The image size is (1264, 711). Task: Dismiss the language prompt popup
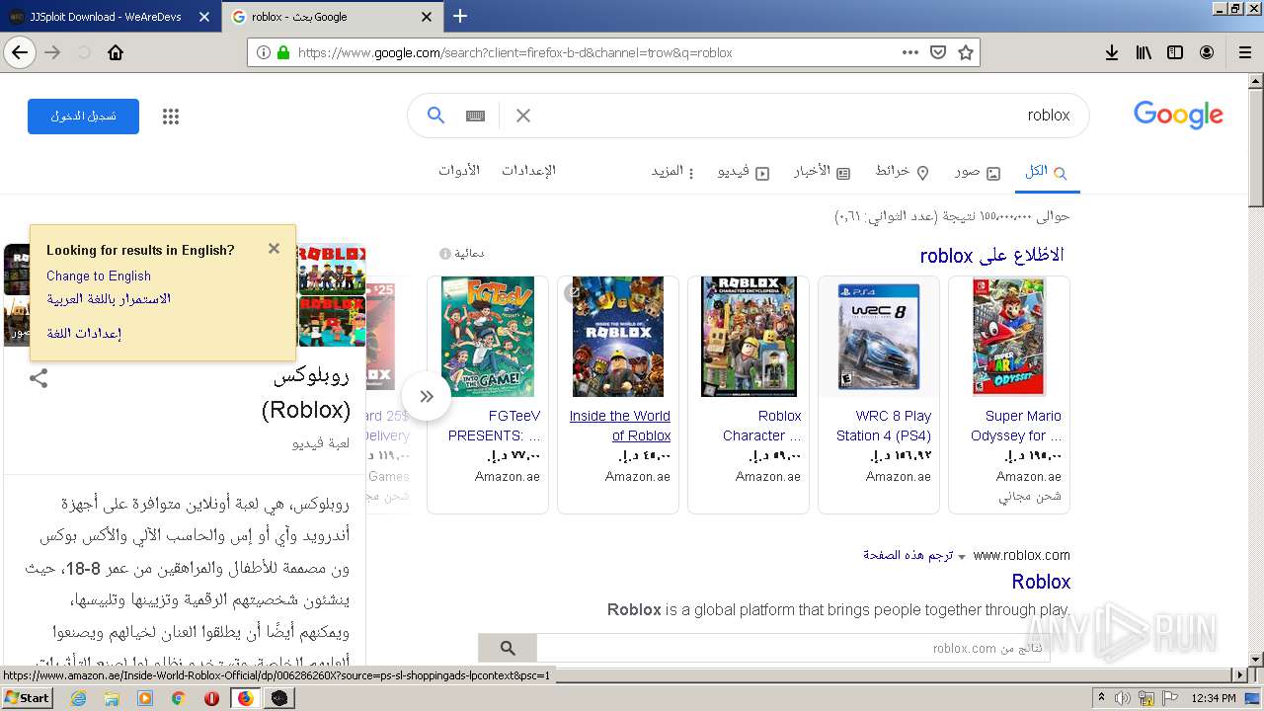[274, 249]
